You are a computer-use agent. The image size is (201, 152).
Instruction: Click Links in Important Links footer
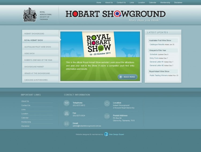(x=23, y=110)
